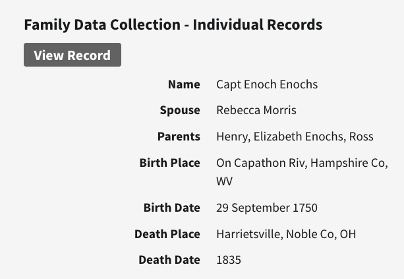Click the Spouse field label
The width and height of the screenshot is (404, 279).
(x=180, y=110)
